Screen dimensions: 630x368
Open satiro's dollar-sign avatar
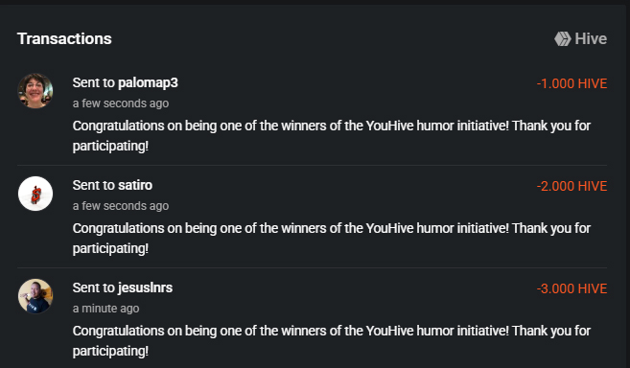tap(35, 194)
